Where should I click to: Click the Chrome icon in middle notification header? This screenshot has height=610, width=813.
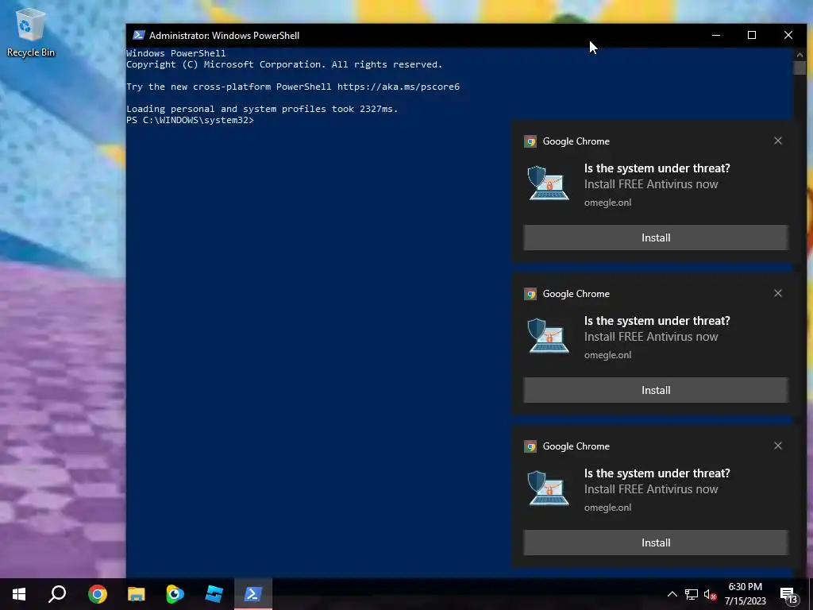[530, 294]
